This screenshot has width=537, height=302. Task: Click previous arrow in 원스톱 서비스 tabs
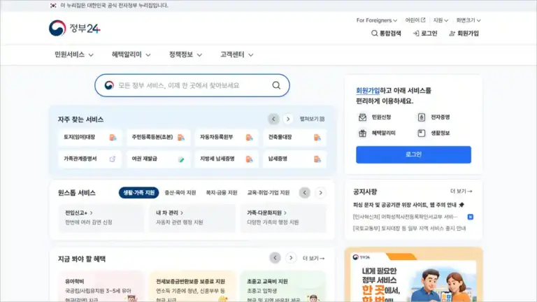tap(304, 192)
